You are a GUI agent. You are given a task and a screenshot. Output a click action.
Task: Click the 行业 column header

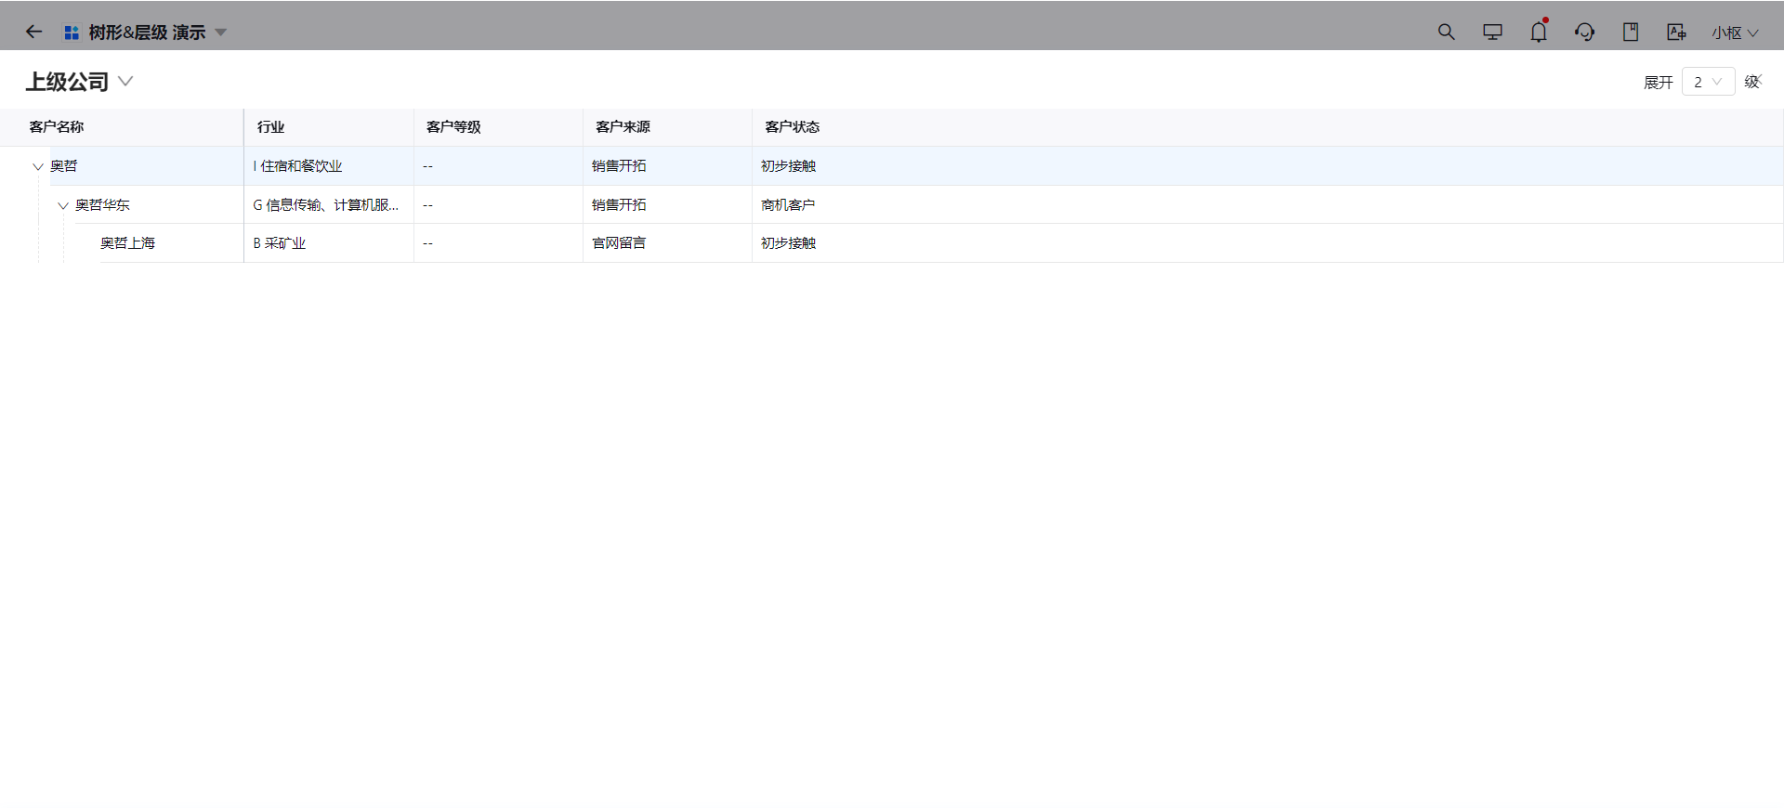[x=270, y=126]
